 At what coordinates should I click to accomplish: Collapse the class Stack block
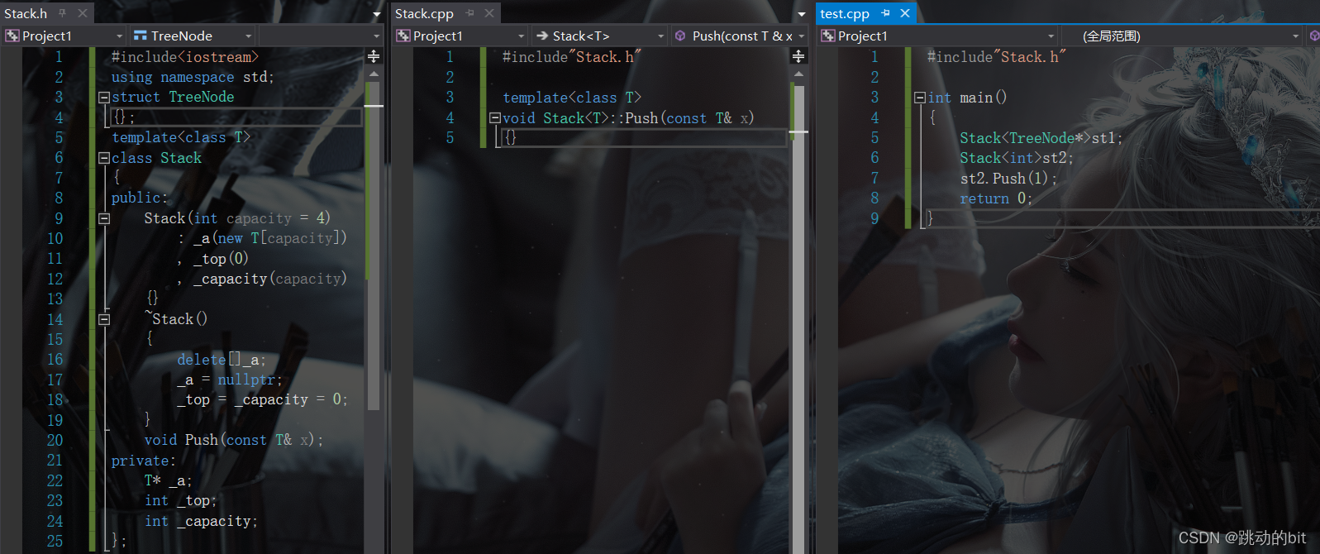coord(104,158)
